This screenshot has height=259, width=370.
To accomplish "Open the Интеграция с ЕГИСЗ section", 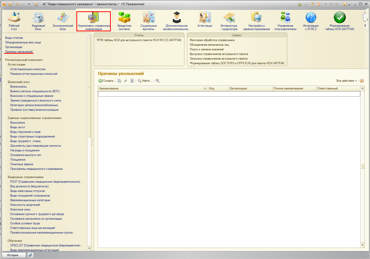I will point(311,21).
